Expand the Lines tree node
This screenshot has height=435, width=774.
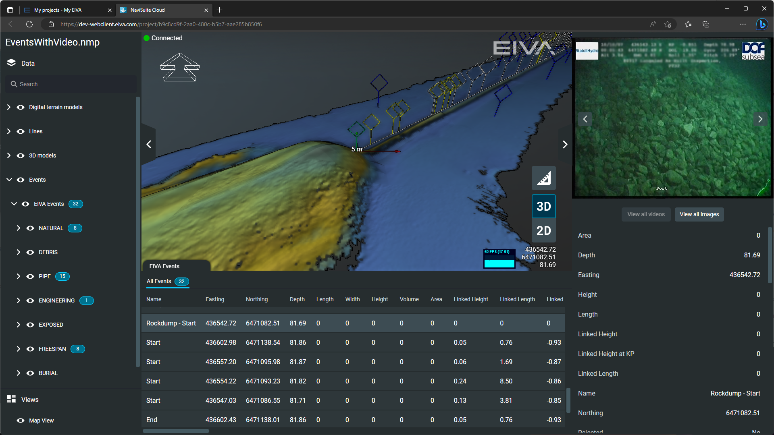point(9,131)
